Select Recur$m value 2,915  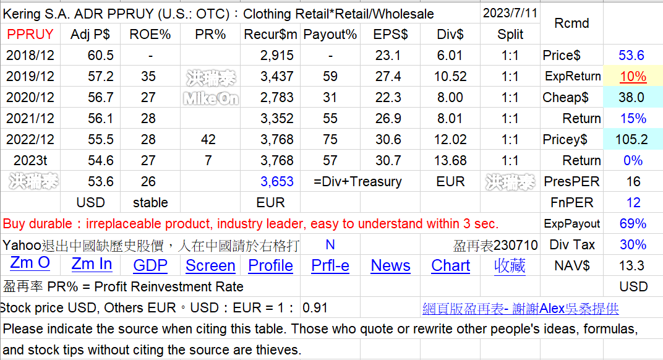click(277, 56)
